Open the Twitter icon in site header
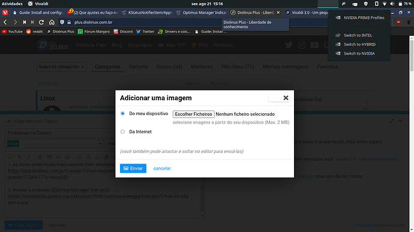The image size is (414, 232). pyautogui.click(x=289, y=45)
